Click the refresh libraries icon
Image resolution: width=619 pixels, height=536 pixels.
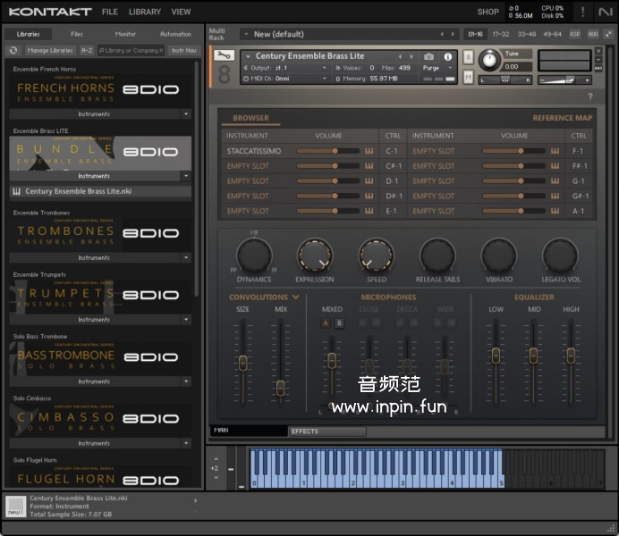(13, 51)
